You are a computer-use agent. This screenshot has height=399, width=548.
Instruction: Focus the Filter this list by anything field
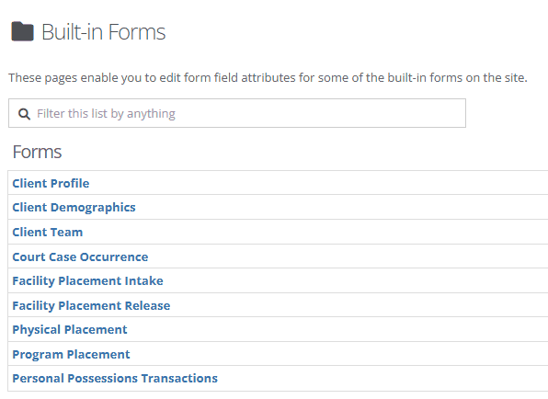pyautogui.click(x=237, y=113)
